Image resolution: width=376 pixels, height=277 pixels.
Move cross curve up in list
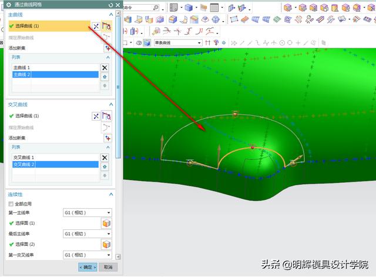click(105, 166)
